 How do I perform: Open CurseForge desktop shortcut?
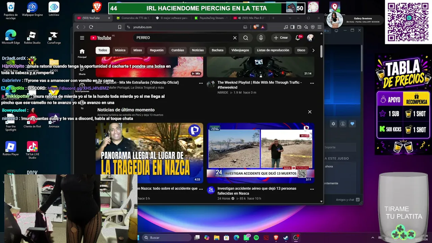pos(54,37)
